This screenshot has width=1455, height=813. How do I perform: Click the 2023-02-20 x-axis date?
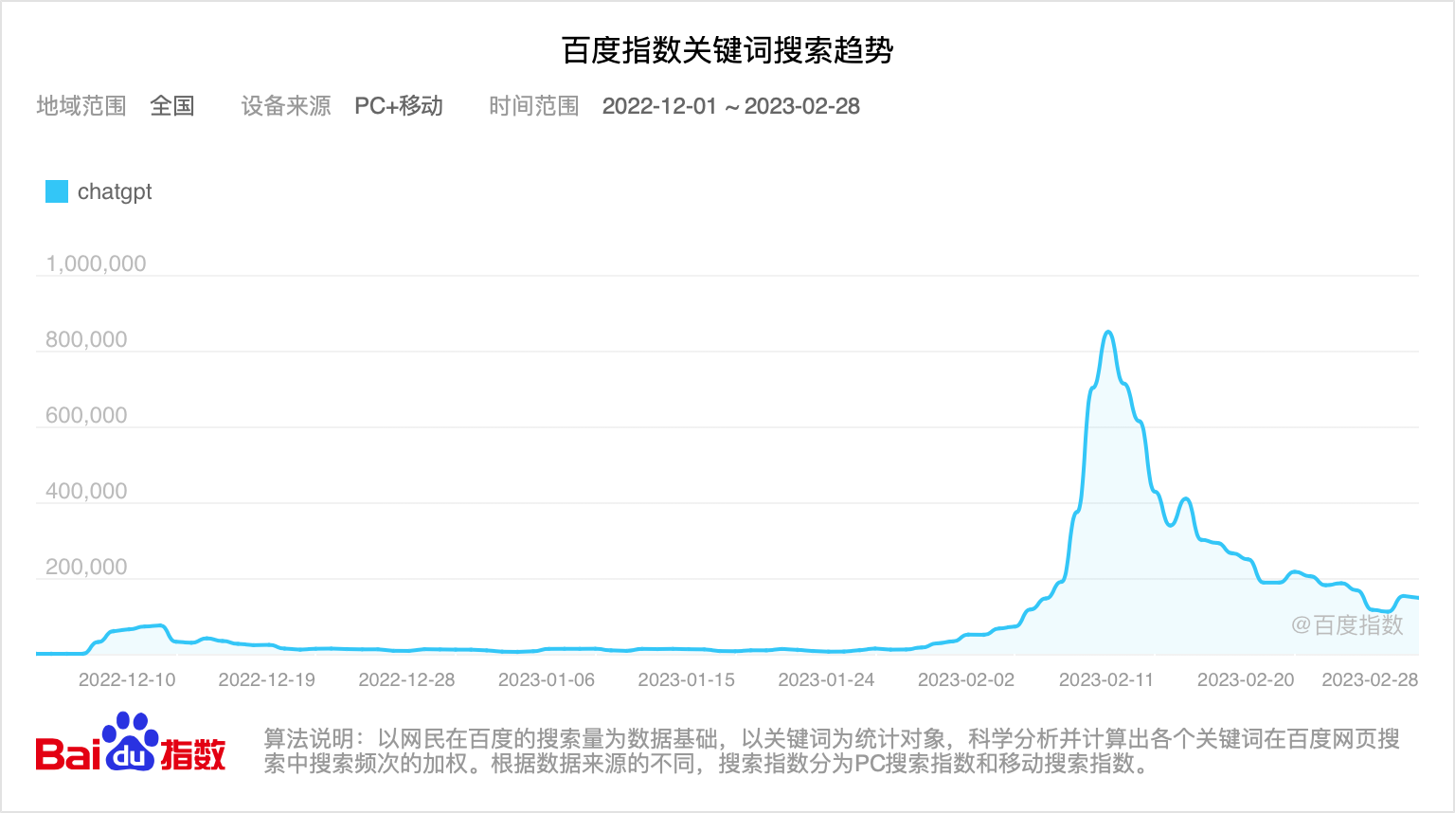(x=1246, y=679)
